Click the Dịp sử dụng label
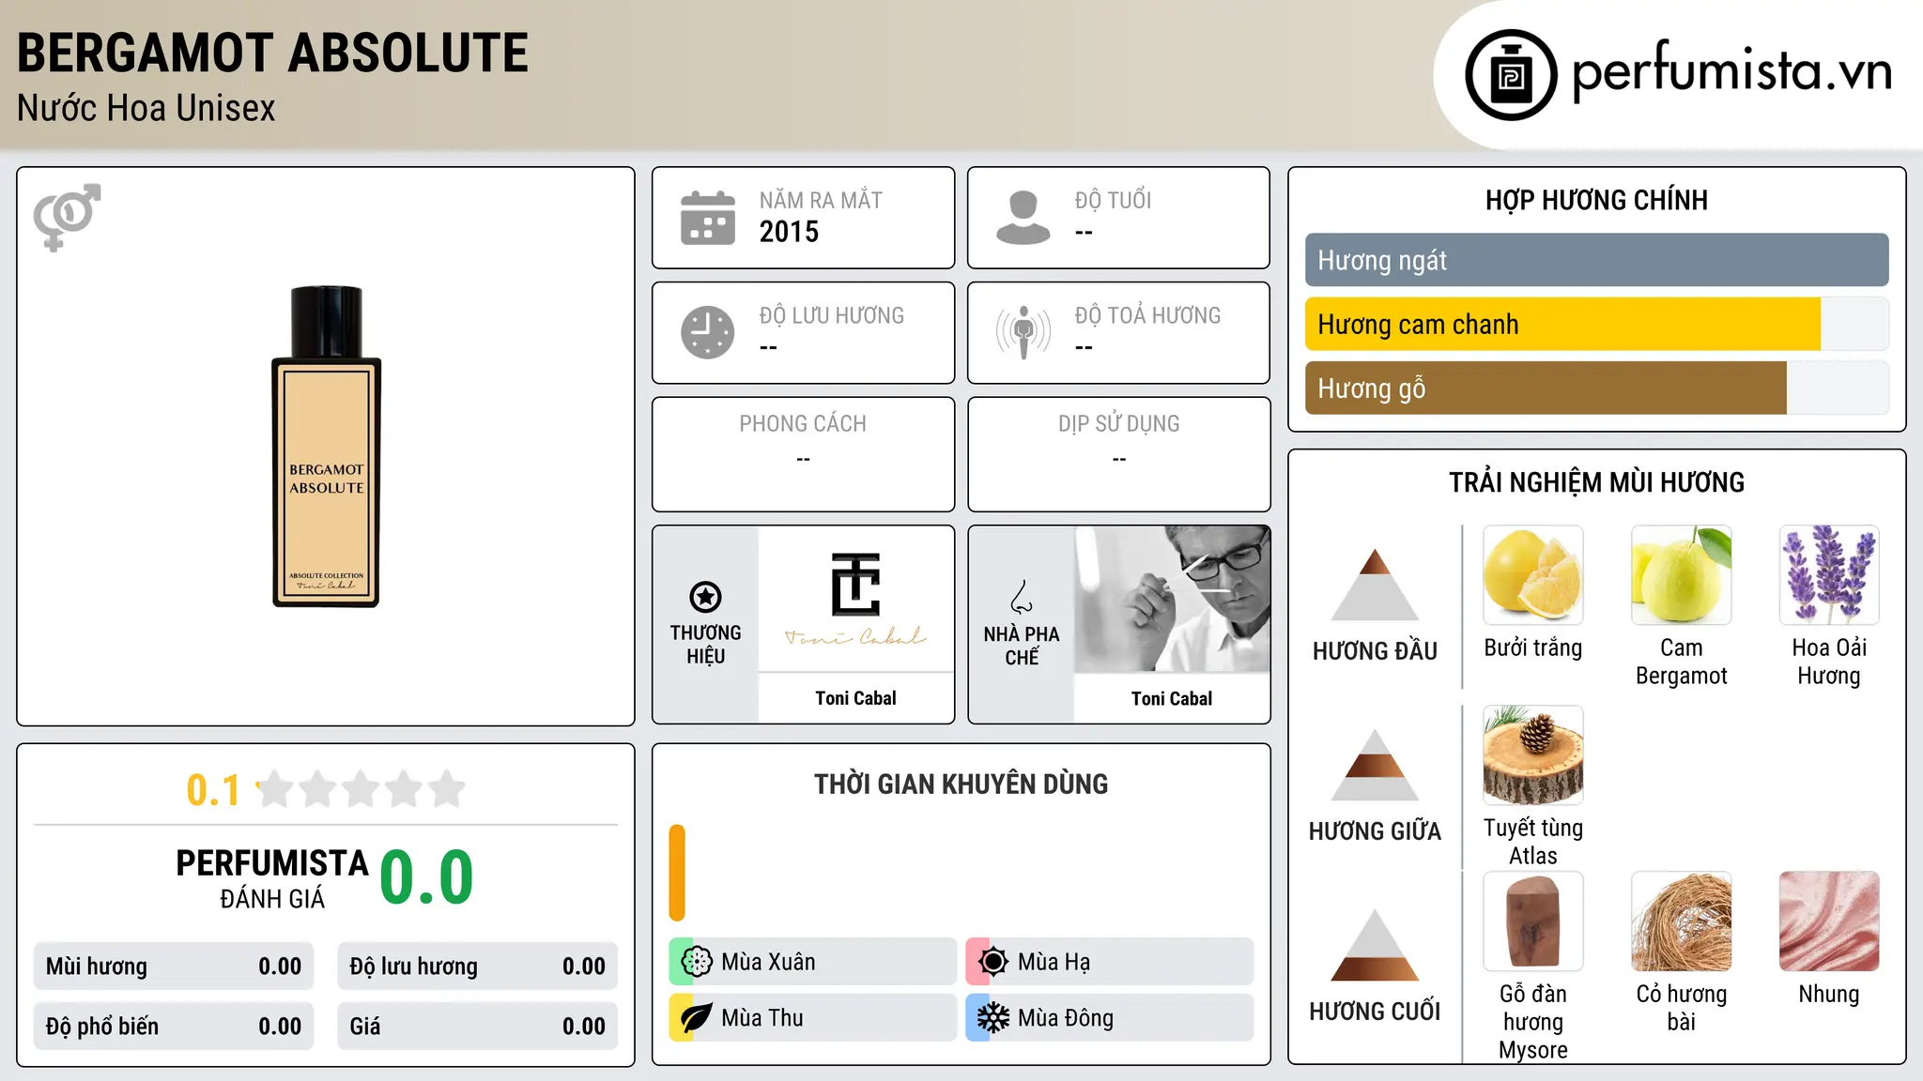 point(1118,424)
